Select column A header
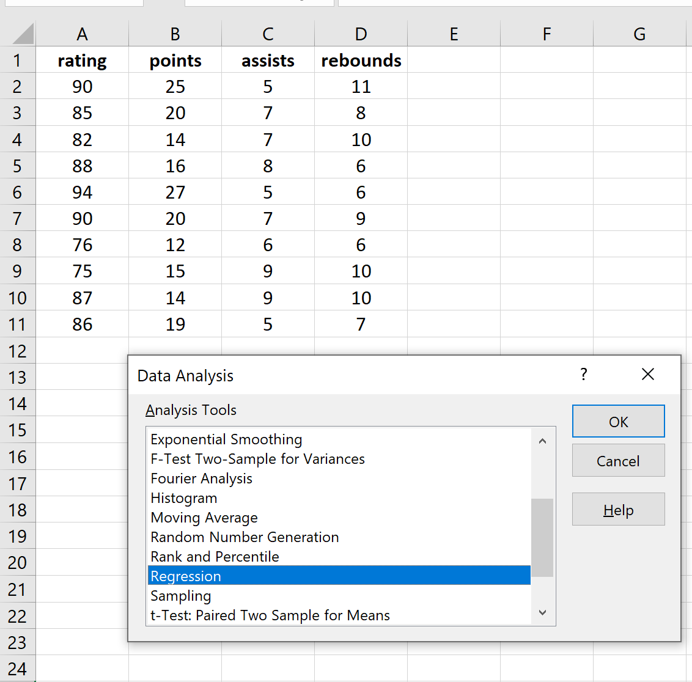 tap(82, 34)
